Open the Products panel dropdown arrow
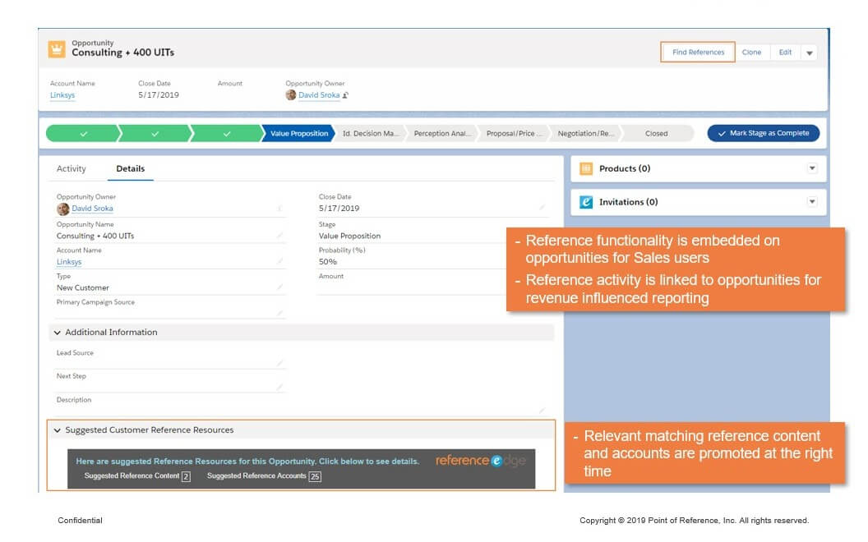 tap(811, 168)
